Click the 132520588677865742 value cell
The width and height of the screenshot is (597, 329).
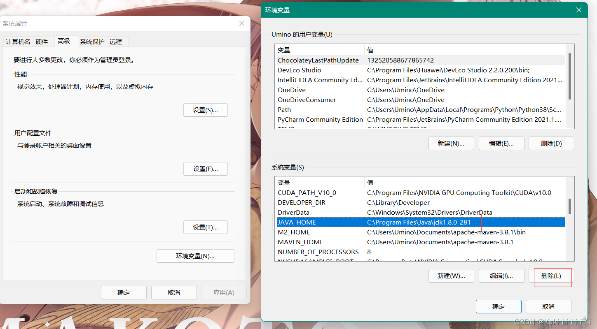[x=400, y=60]
